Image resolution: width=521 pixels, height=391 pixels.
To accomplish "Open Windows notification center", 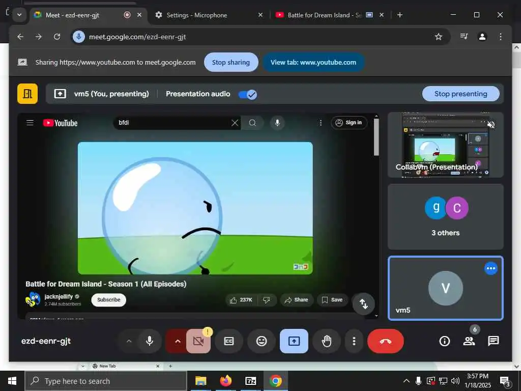I will tap(505, 381).
